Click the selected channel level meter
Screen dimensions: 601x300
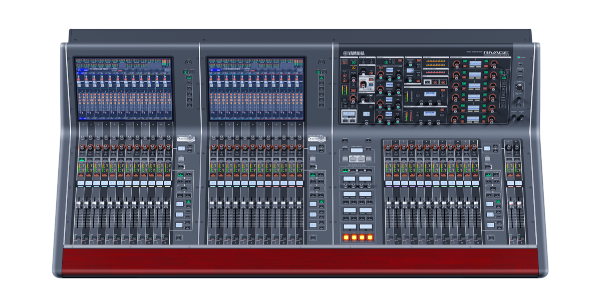click(344, 90)
